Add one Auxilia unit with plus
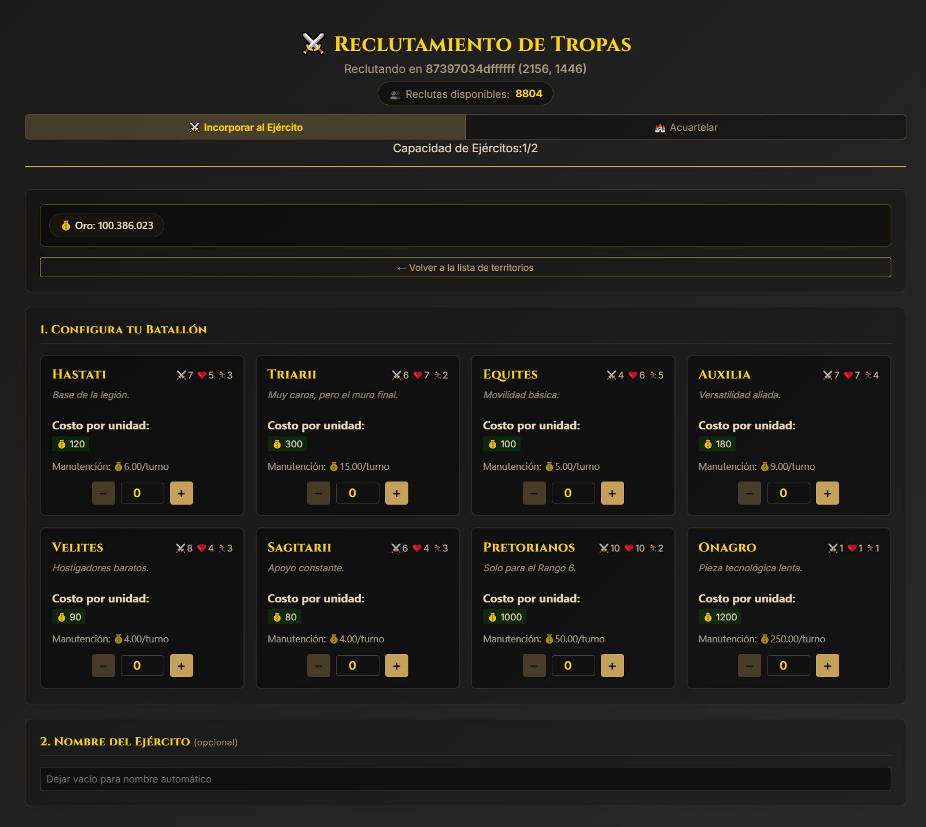 pyautogui.click(x=828, y=493)
